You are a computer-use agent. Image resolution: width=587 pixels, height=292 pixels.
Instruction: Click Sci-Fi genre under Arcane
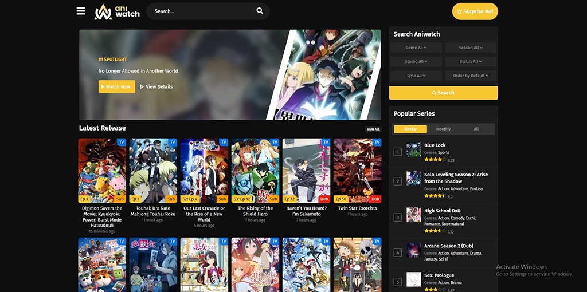tap(443, 259)
